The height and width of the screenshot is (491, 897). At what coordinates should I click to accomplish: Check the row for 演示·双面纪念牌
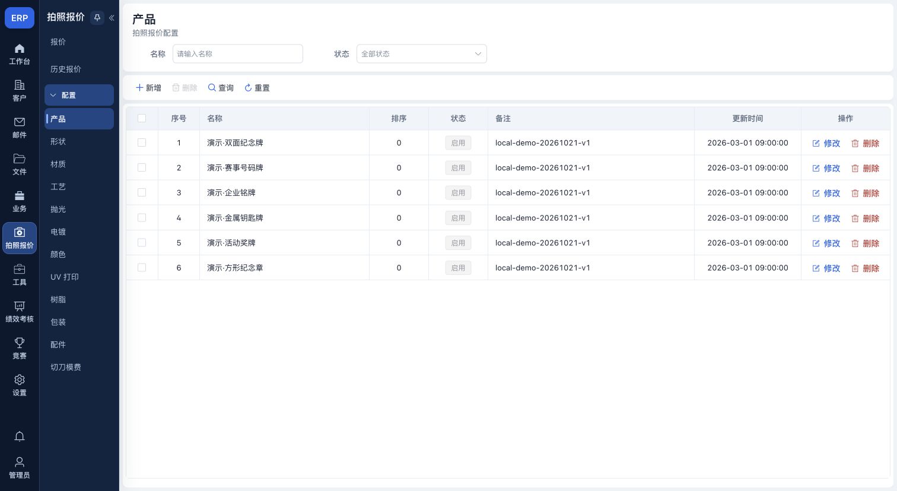pyautogui.click(x=142, y=142)
